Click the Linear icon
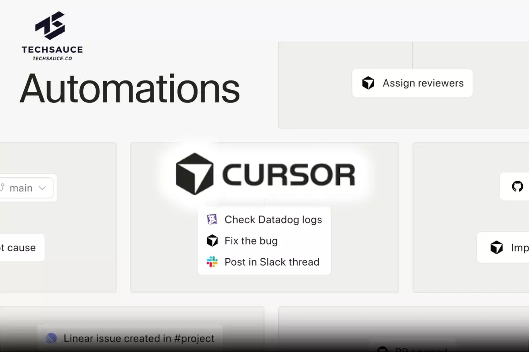Screen dimensions: 529x352 [52, 338]
